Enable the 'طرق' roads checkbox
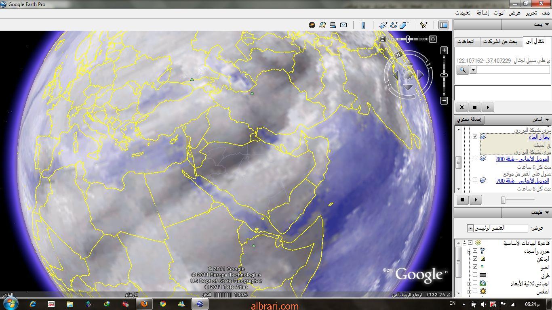This screenshot has height=310, width=552. [475, 275]
